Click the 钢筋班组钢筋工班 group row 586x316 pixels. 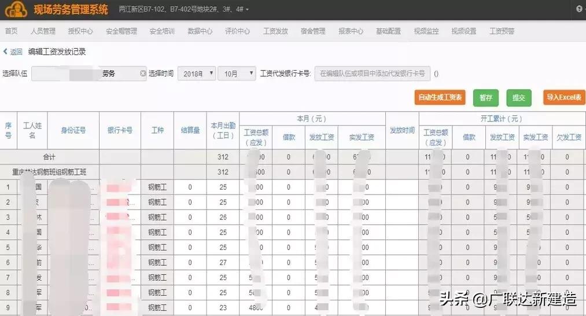[49, 172]
